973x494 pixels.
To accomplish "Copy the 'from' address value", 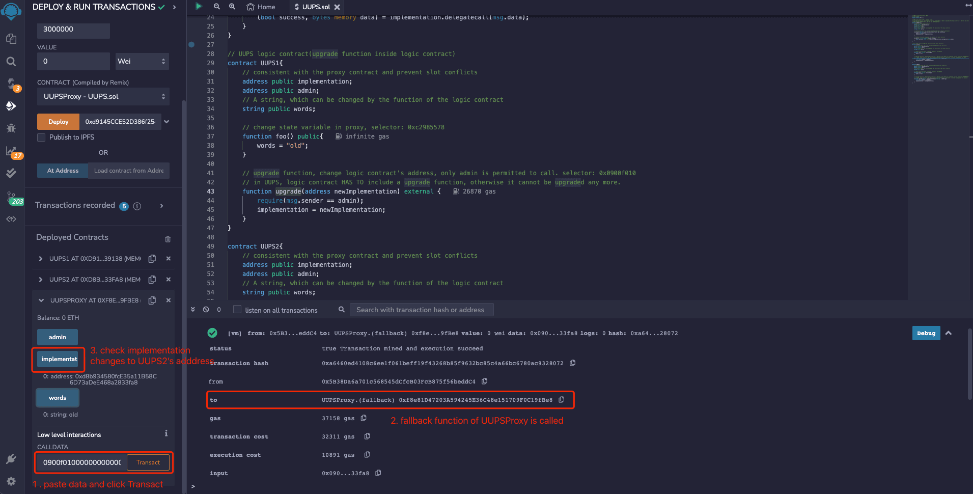I will pyautogui.click(x=485, y=381).
